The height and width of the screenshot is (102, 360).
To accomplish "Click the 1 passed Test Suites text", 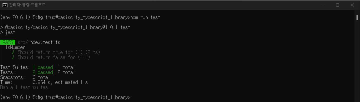I will [x=43, y=67].
